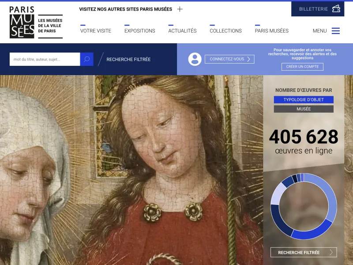Open the hamburger menu icon
353x265 pixels.
(x=336, y=31)
